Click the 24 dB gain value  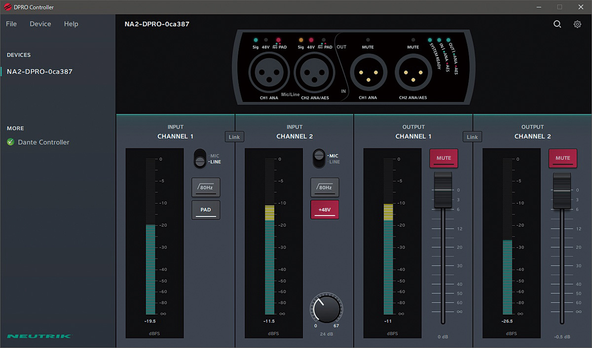326,334
